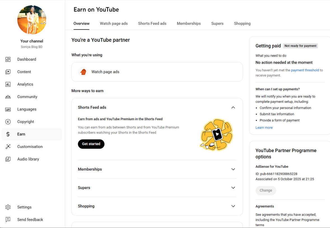Select the Earn dollar icon in sidebar

click(8, 134)
